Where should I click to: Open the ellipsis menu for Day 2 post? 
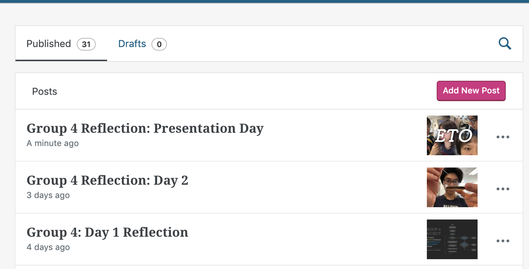pyautogui.click(x=503, y=189)
